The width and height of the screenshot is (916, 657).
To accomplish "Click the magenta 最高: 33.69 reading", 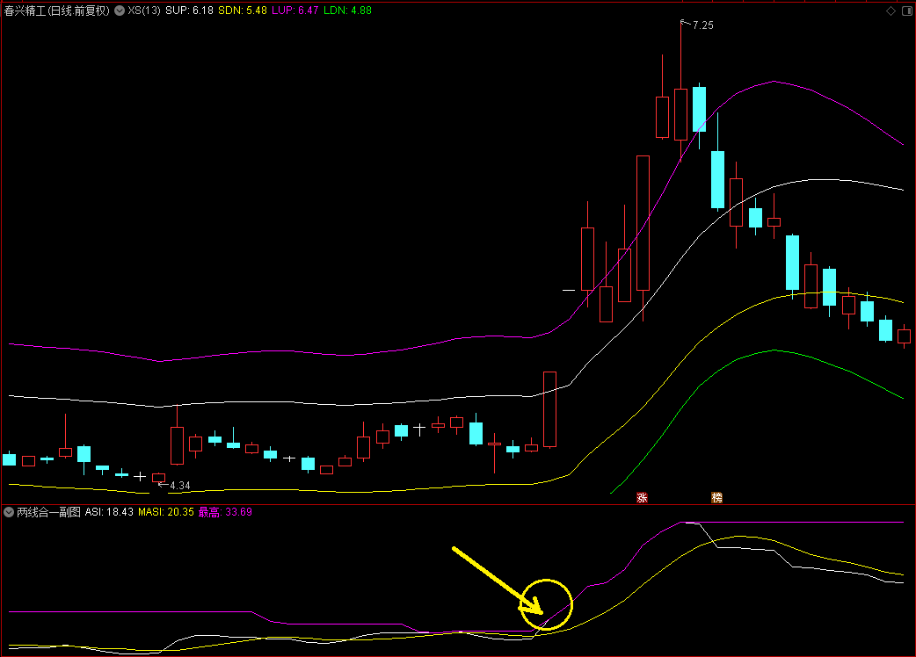I will point(225,512).
